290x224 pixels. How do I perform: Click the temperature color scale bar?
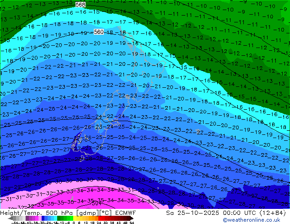coord(71,218)
